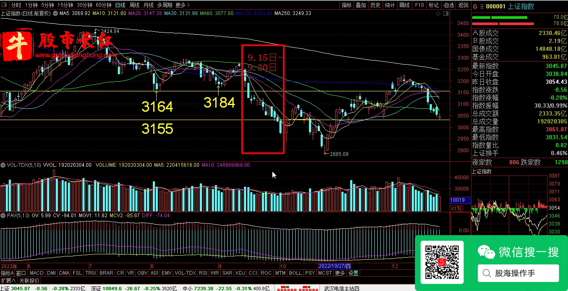
Task: Select the TRIX indicator tab
Action: click(91, 273)
